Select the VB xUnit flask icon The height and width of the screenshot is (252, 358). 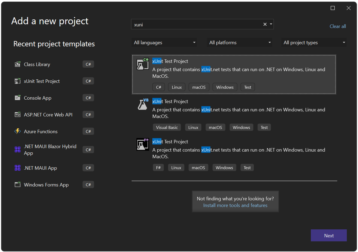143,104
